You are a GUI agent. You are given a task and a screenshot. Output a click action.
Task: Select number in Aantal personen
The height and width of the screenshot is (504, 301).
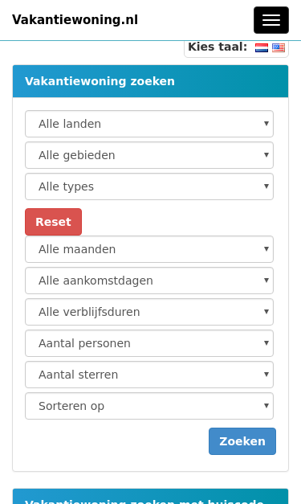coord(149,343)
